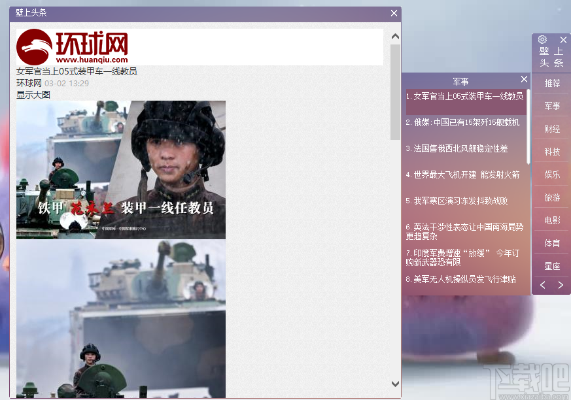Switch to the 财经 category tab
This screenshot has height=400, width=571.
tap(551, 129)
